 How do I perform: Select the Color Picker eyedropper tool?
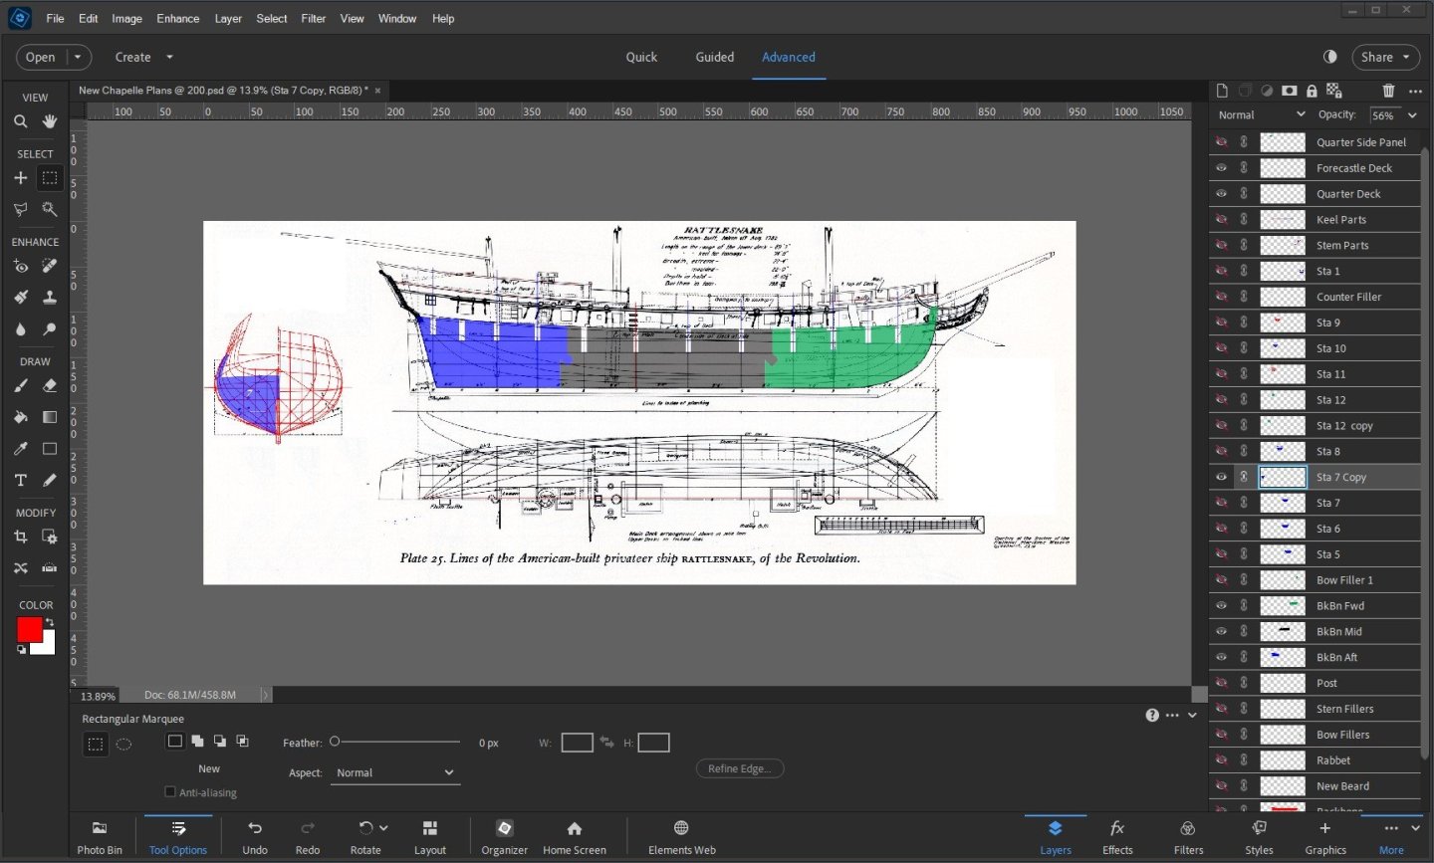(x=21, y=449)
